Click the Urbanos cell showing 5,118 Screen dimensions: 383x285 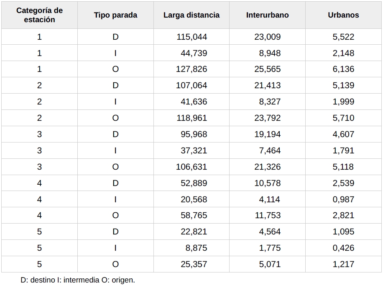[343, 167]
